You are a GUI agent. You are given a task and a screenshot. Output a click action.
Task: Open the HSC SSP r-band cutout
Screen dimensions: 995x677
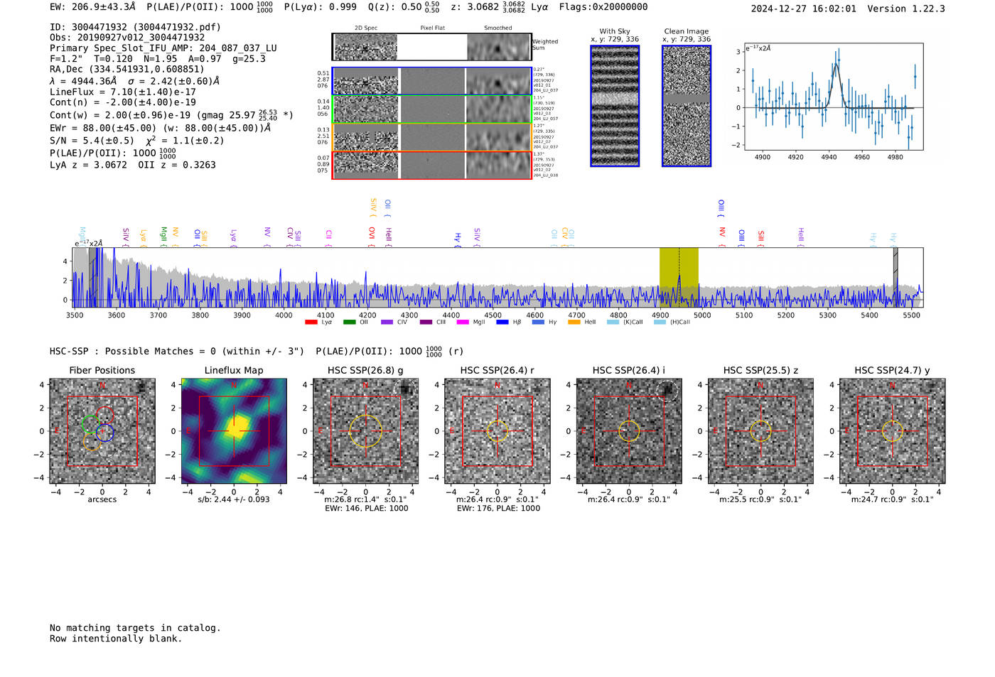(497, 431)
